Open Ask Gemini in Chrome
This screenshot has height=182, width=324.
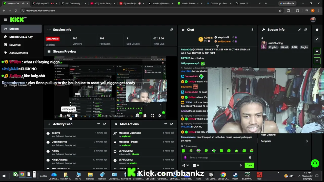287,3
